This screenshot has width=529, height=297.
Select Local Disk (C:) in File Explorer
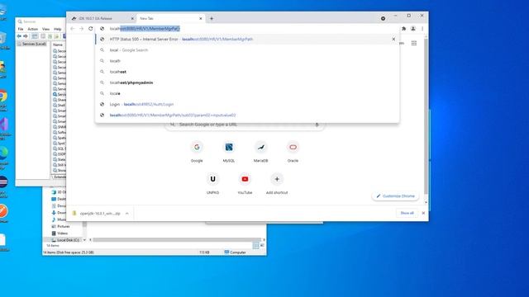[x=65, y=240]
